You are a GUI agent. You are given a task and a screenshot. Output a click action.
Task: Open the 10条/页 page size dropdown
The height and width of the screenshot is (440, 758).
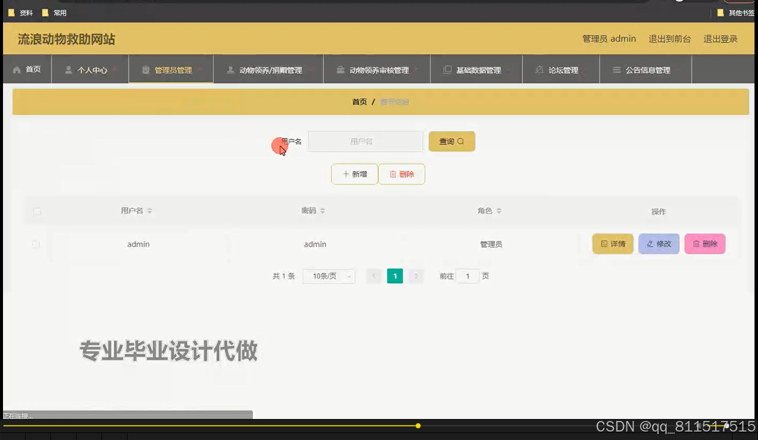(328, 275)
